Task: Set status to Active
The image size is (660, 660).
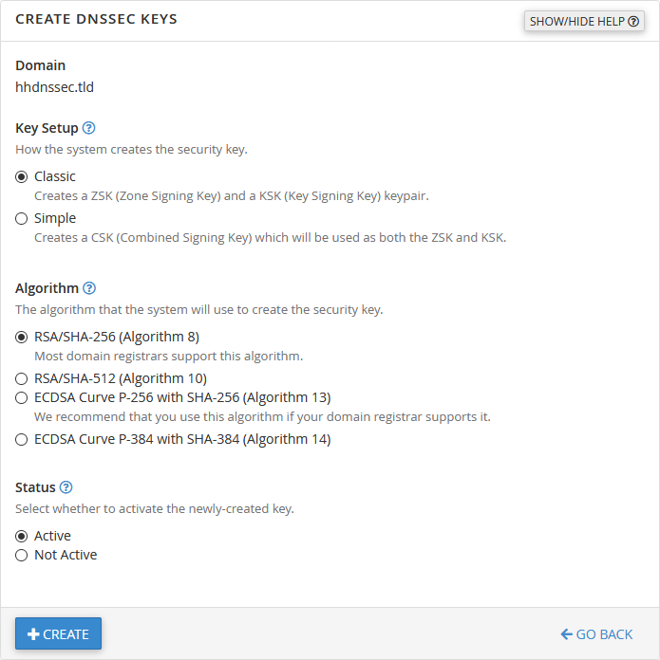Action: pos(22,536)
